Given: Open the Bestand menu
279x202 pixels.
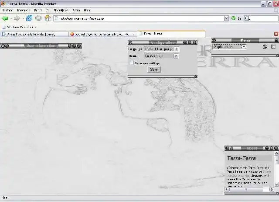Looking at the screenshot, I should (7, 10).
